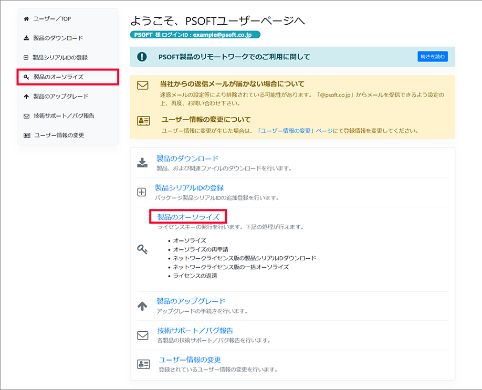Open the 製品のオーソライズ link in main list
482x390 pixels.
click(x=188, y=217)
